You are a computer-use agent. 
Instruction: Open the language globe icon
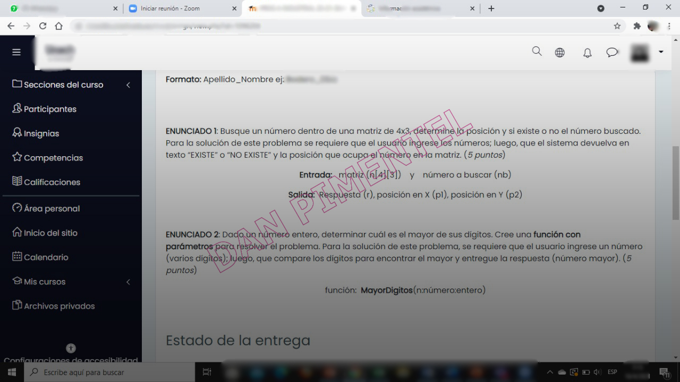point(559,52)
